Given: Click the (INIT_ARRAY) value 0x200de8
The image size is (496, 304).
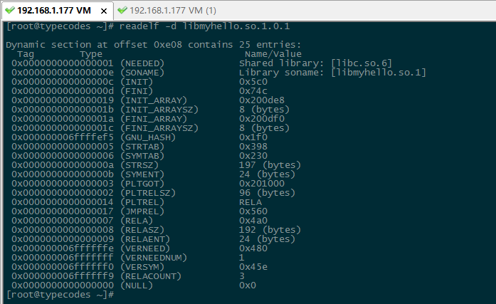Looking at the screenshot, I should 263,100.
